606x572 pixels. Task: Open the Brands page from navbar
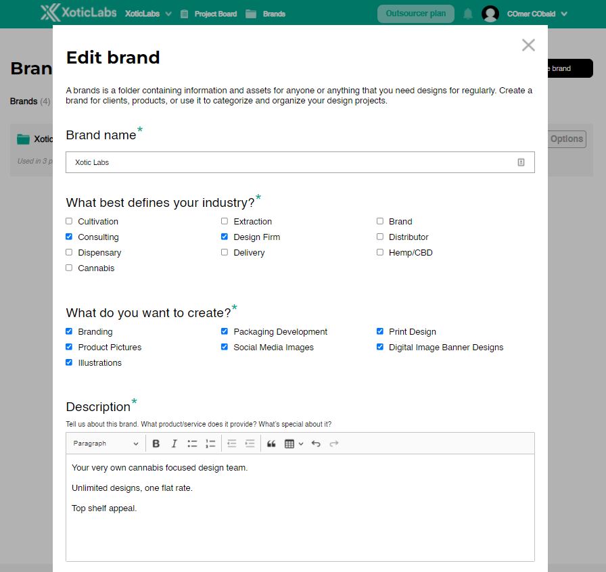point(274,14)
